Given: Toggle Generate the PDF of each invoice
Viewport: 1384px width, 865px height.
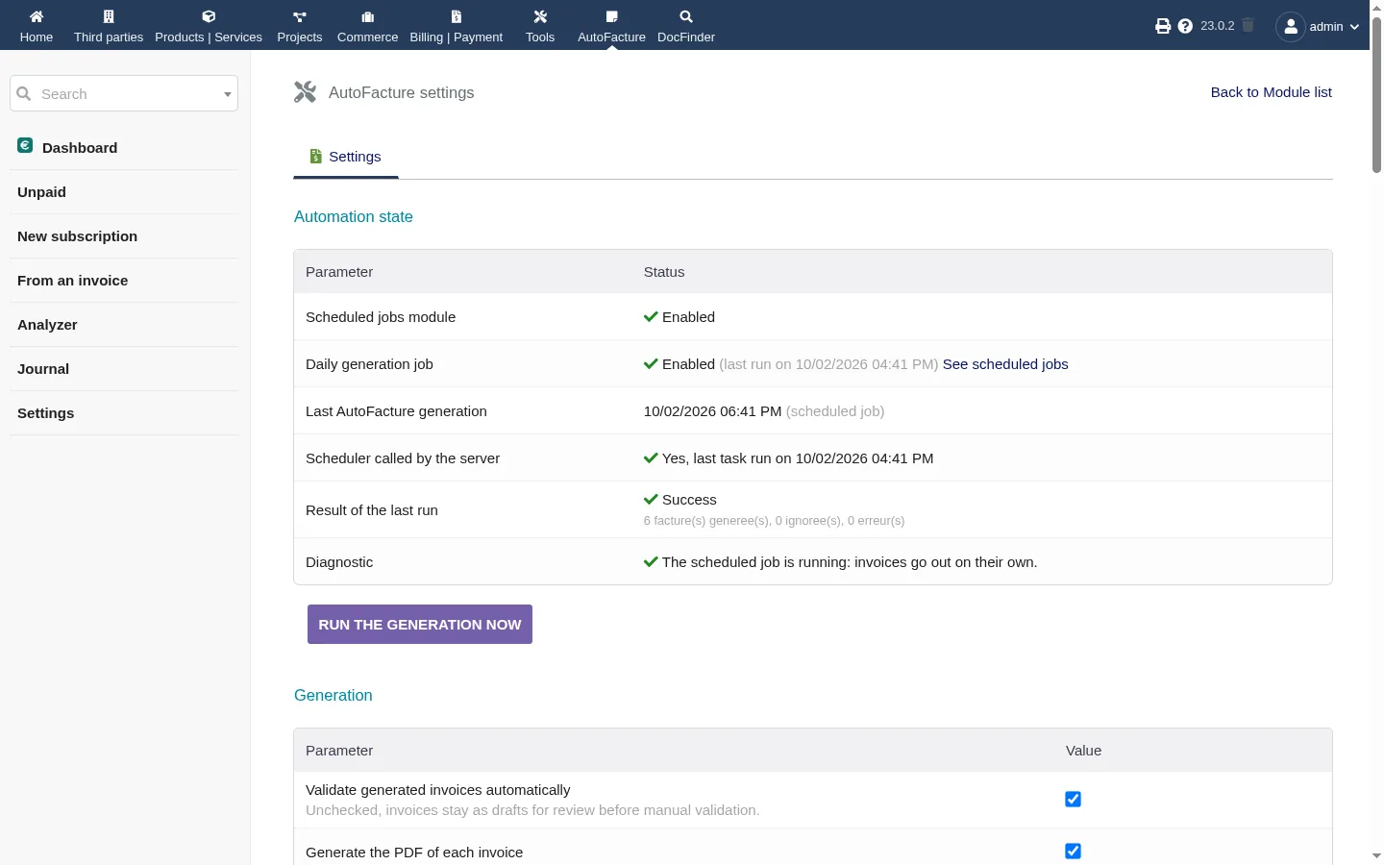Looking at the screenshot, I should [x=1074, y=852].
